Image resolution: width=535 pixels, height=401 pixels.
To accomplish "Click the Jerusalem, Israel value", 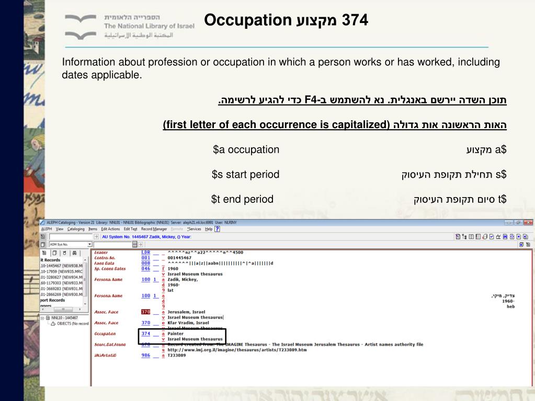I will (x=186, y=312).
